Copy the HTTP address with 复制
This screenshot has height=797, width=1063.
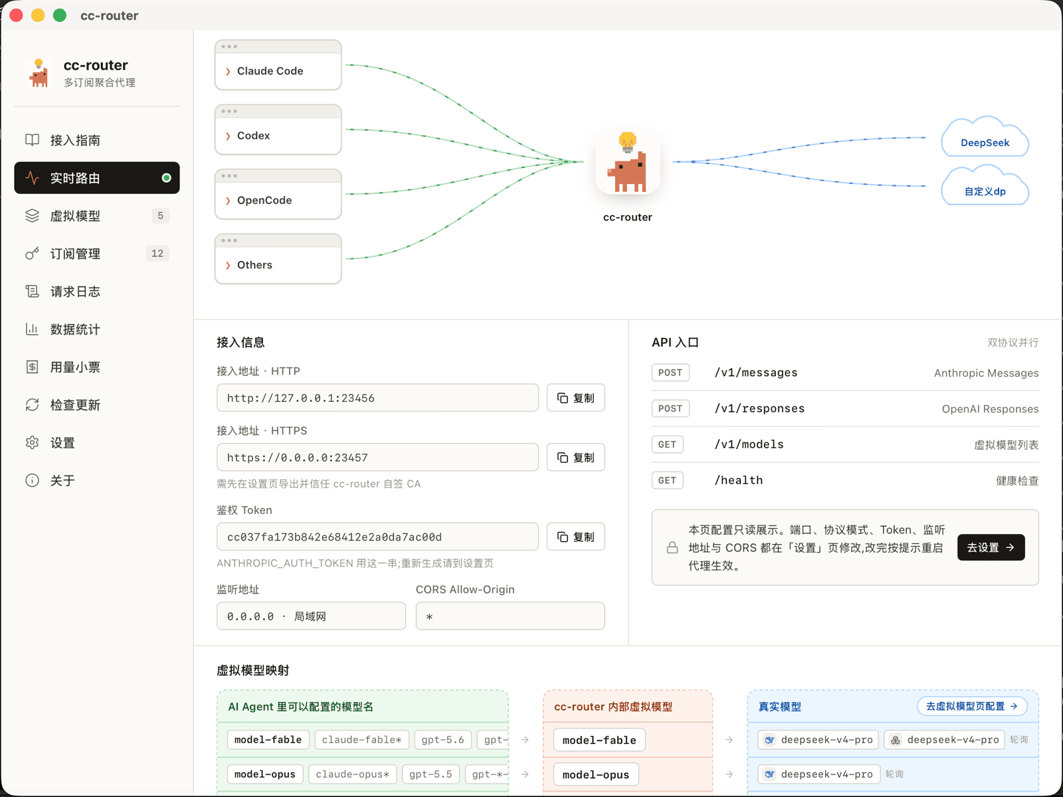(x=576, y=398)
